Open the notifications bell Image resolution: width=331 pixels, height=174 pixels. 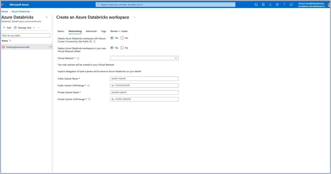pyautogui.click(x=270, y=5)
